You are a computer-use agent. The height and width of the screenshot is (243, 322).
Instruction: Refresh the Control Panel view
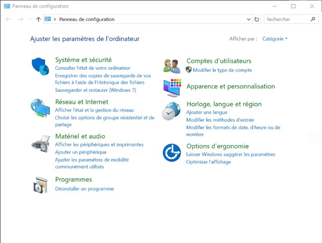pyautogui.click(x=257, y=19)
